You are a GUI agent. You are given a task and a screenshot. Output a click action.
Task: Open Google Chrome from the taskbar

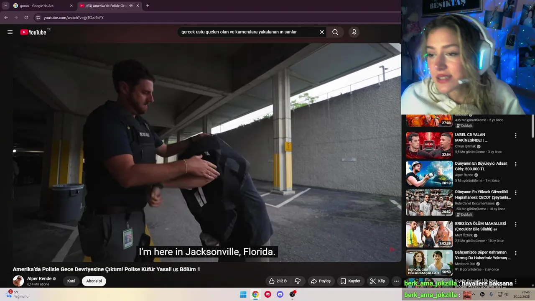pyautogui.click(x=255, y=294)
